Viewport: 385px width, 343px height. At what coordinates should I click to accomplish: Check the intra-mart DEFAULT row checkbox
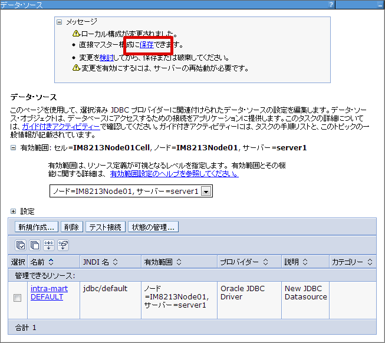pos(17,298)
